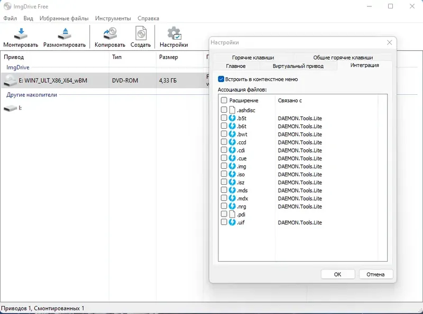The image size is (423, 314).
Task: Enable the .mdx association checkbox
Action: pyautogui.click(x=224, y=198)
